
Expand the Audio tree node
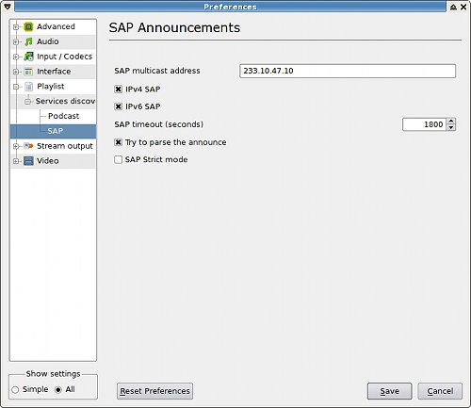[16, 41]
